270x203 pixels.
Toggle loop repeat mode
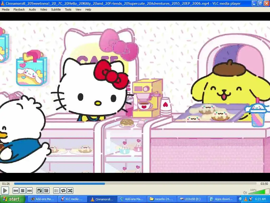(x=63, y=191)
